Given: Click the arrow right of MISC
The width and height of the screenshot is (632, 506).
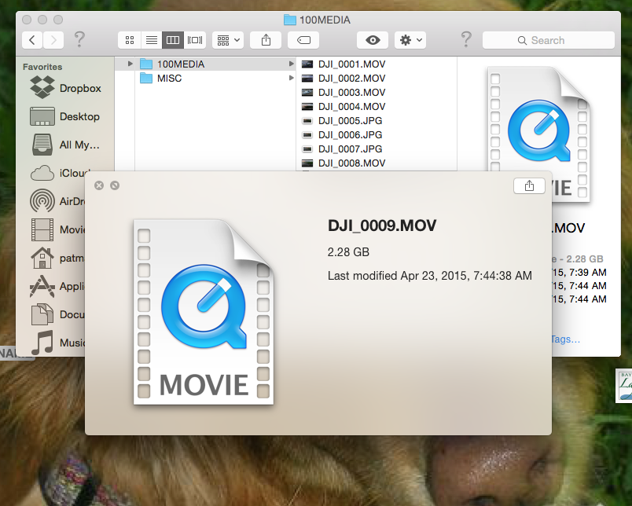Looking at the screenshot, I should pyautogui.click(x=291, y=78).
